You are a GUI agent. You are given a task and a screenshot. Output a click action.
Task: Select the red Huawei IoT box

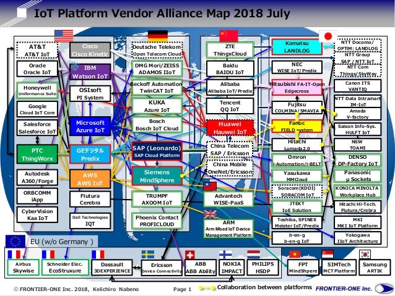230,128
